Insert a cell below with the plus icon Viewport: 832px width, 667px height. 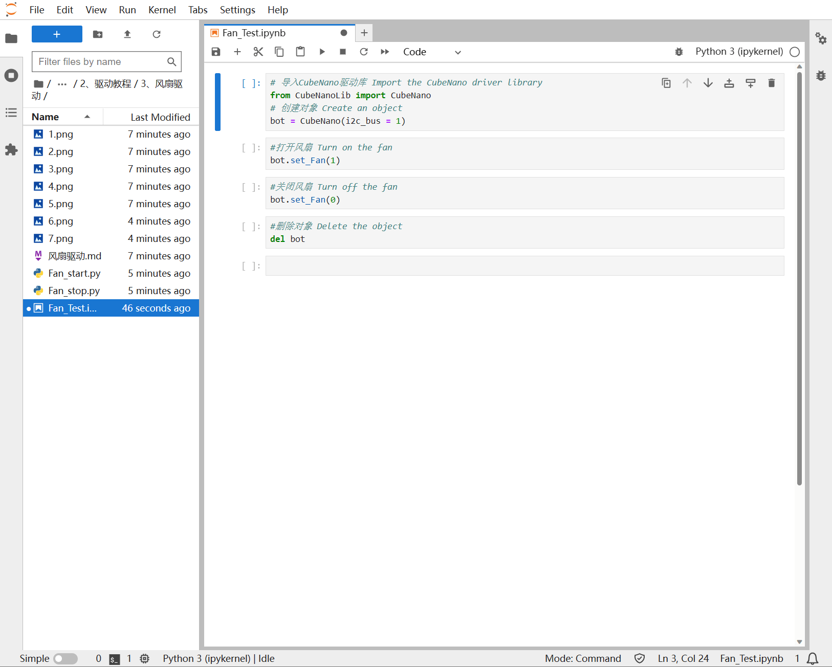click(237, 52)
